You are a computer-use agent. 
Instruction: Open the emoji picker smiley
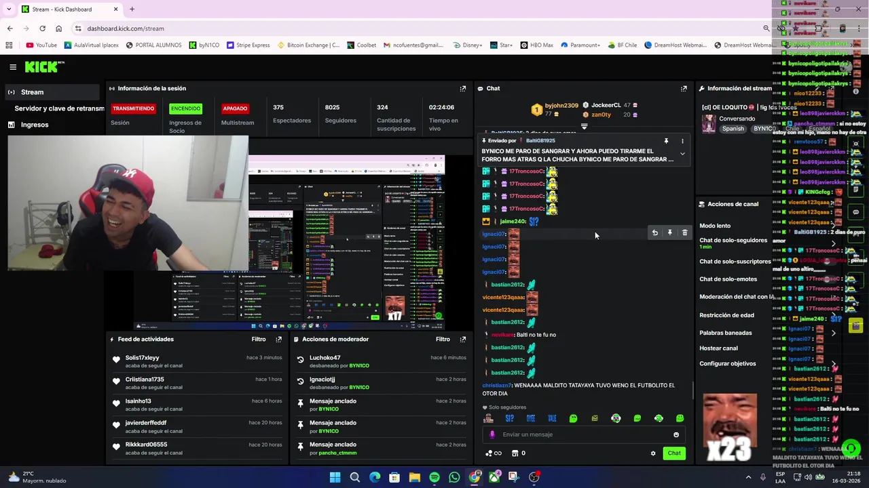676,434
